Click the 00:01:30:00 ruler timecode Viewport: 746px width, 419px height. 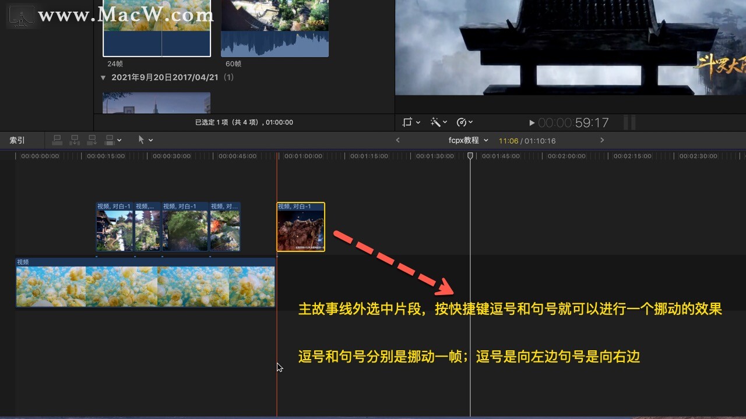435,156
